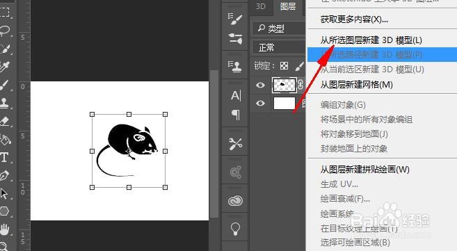Screen dimensions: 457x251
Task: Select the Rectangular Marquee tool
Action: (5, 13)
